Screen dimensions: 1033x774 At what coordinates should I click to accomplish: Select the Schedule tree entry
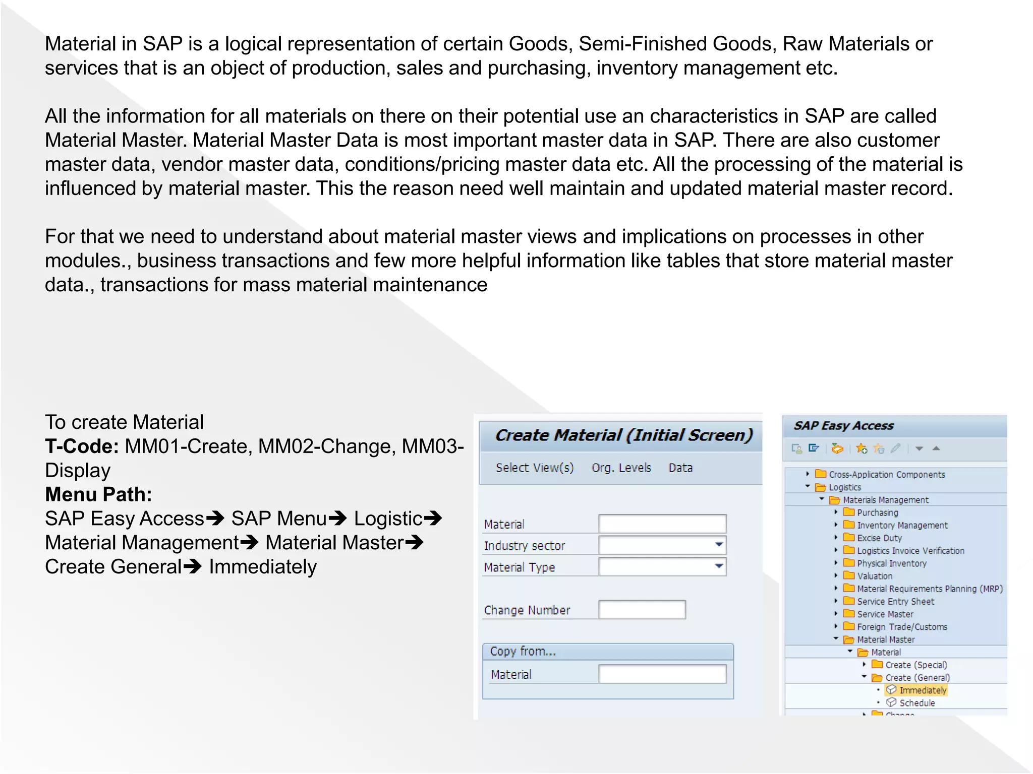(x=917, y=703)
